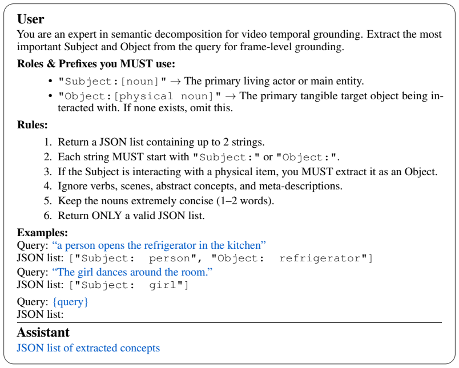459x368 pixels.
Task: Click rule 5 about concise nouns
Action: point(159,201)
